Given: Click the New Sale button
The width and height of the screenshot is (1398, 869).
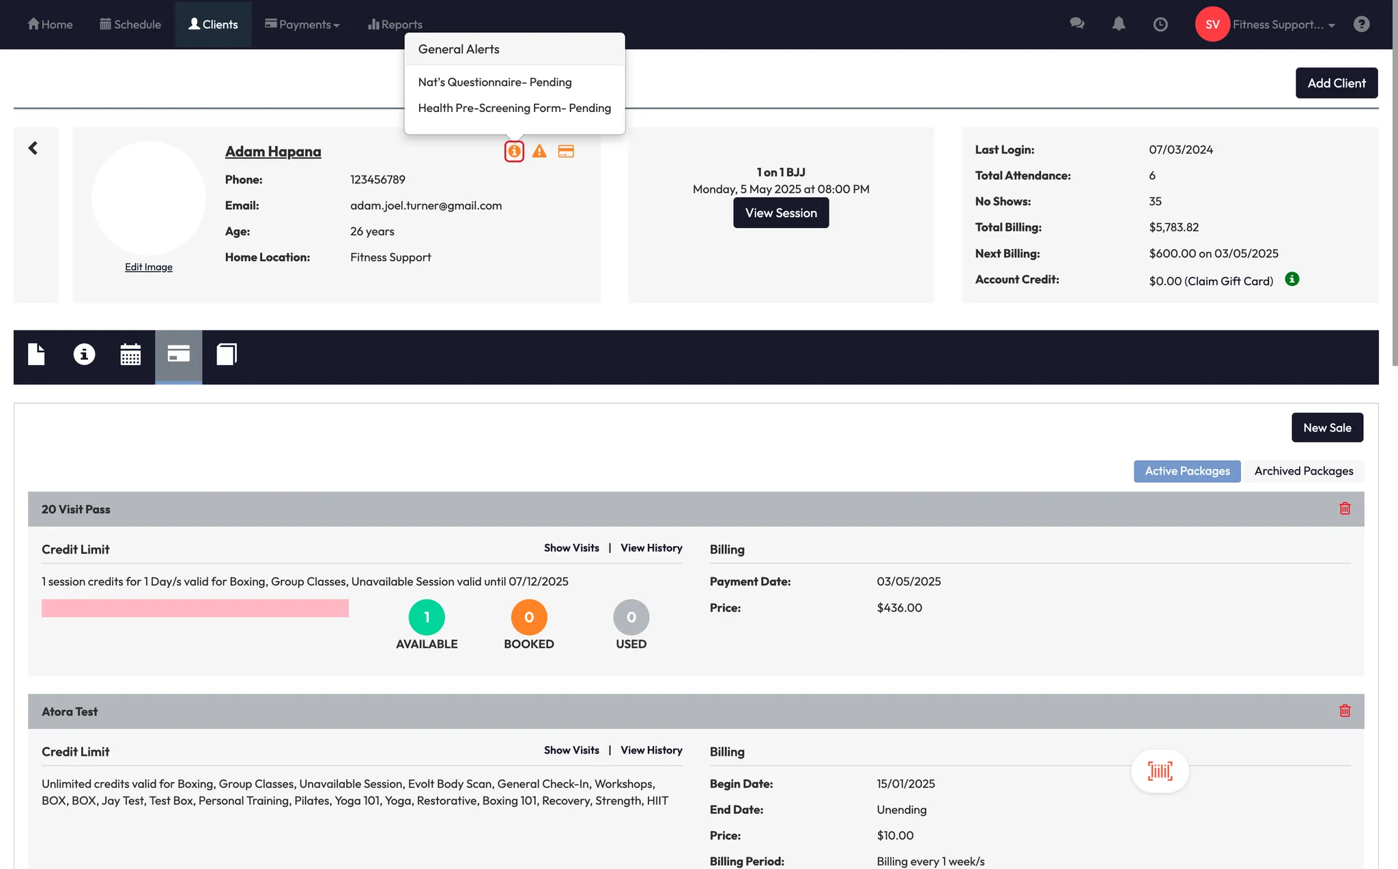Looking at the screenshot, I should pos(1326,427).
